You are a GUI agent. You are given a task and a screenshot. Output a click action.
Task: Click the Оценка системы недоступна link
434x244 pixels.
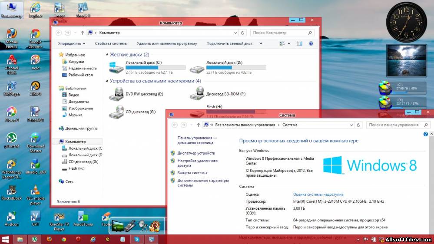pos(318,195)
